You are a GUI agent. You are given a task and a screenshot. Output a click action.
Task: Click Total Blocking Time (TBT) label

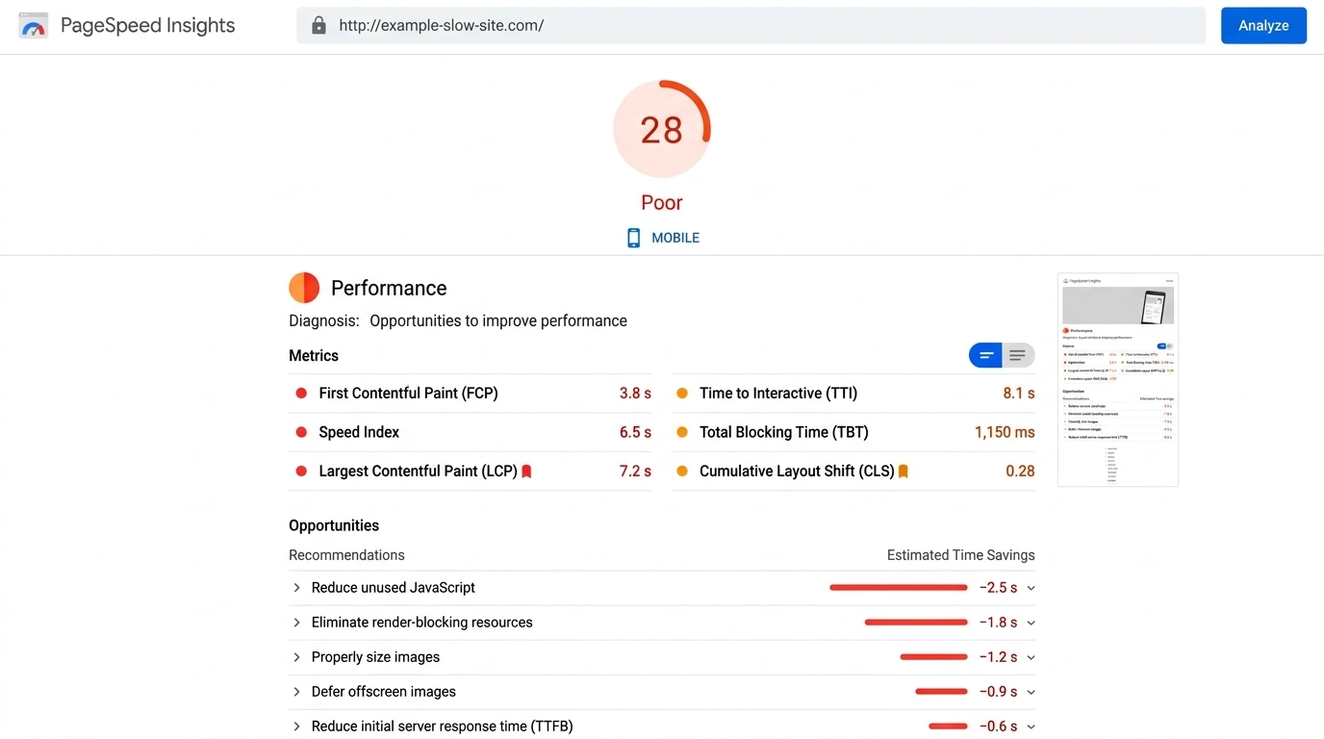784,433
